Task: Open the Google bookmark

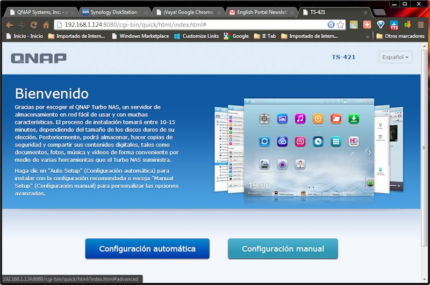Action: [236, 36]
